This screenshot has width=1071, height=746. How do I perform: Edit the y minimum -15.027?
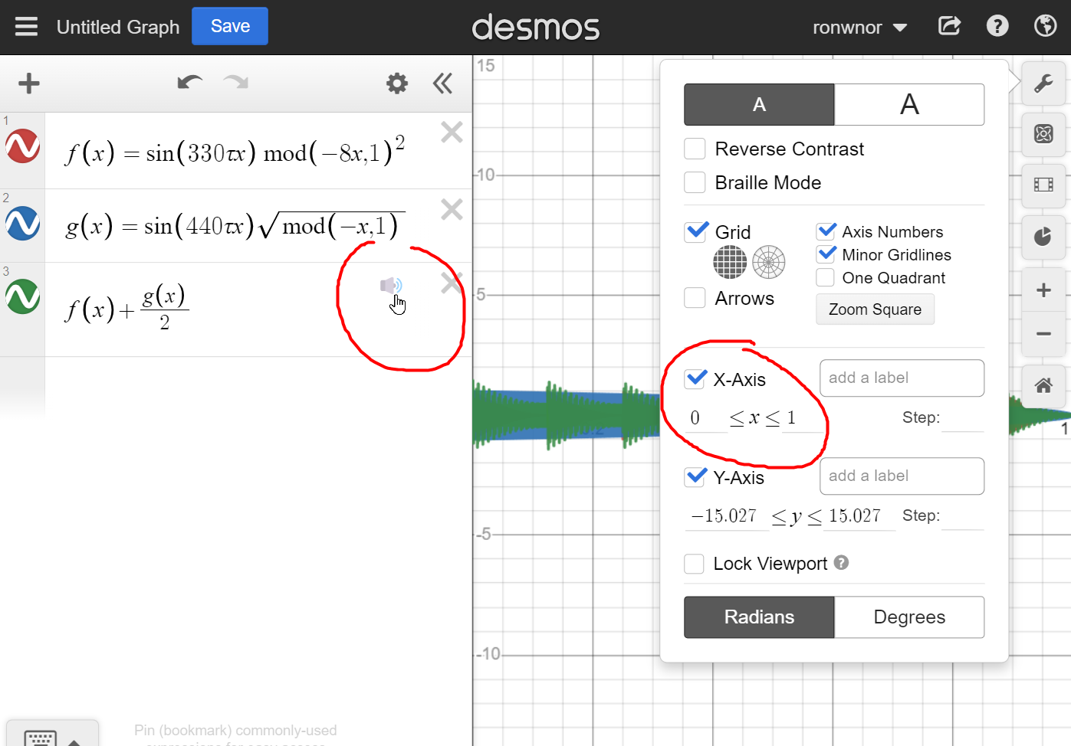[726, 516]
